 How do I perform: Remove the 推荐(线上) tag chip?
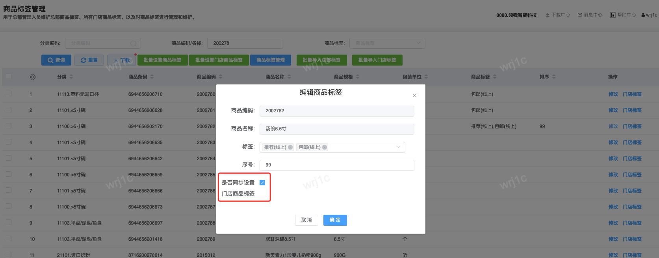(290, 147)
